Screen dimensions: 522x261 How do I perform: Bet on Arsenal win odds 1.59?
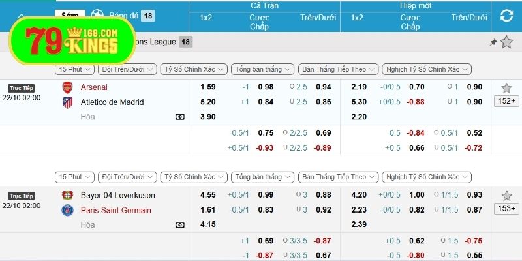tap(208, 87)
